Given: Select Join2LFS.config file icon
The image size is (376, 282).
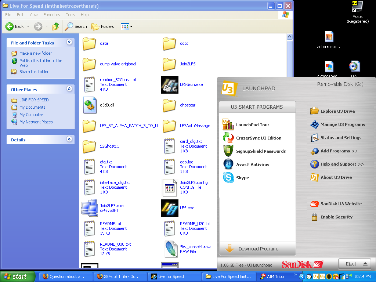Looking at the screenshot, I should tap(170, 188).
